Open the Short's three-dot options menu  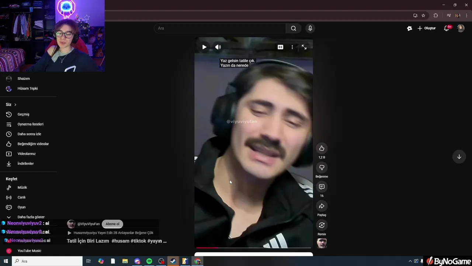coord(292,47)
